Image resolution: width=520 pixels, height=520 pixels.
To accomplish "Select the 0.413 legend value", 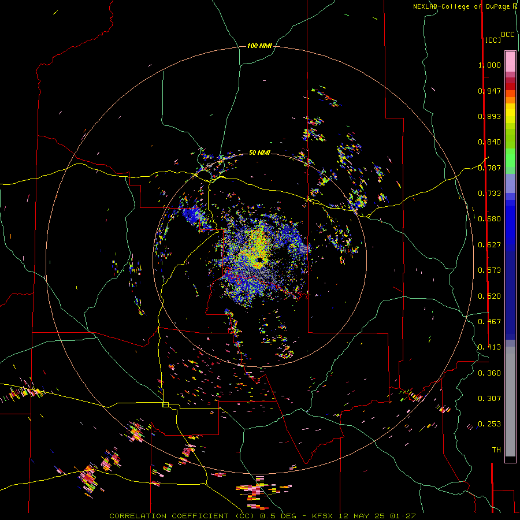I will click(489, 347).
